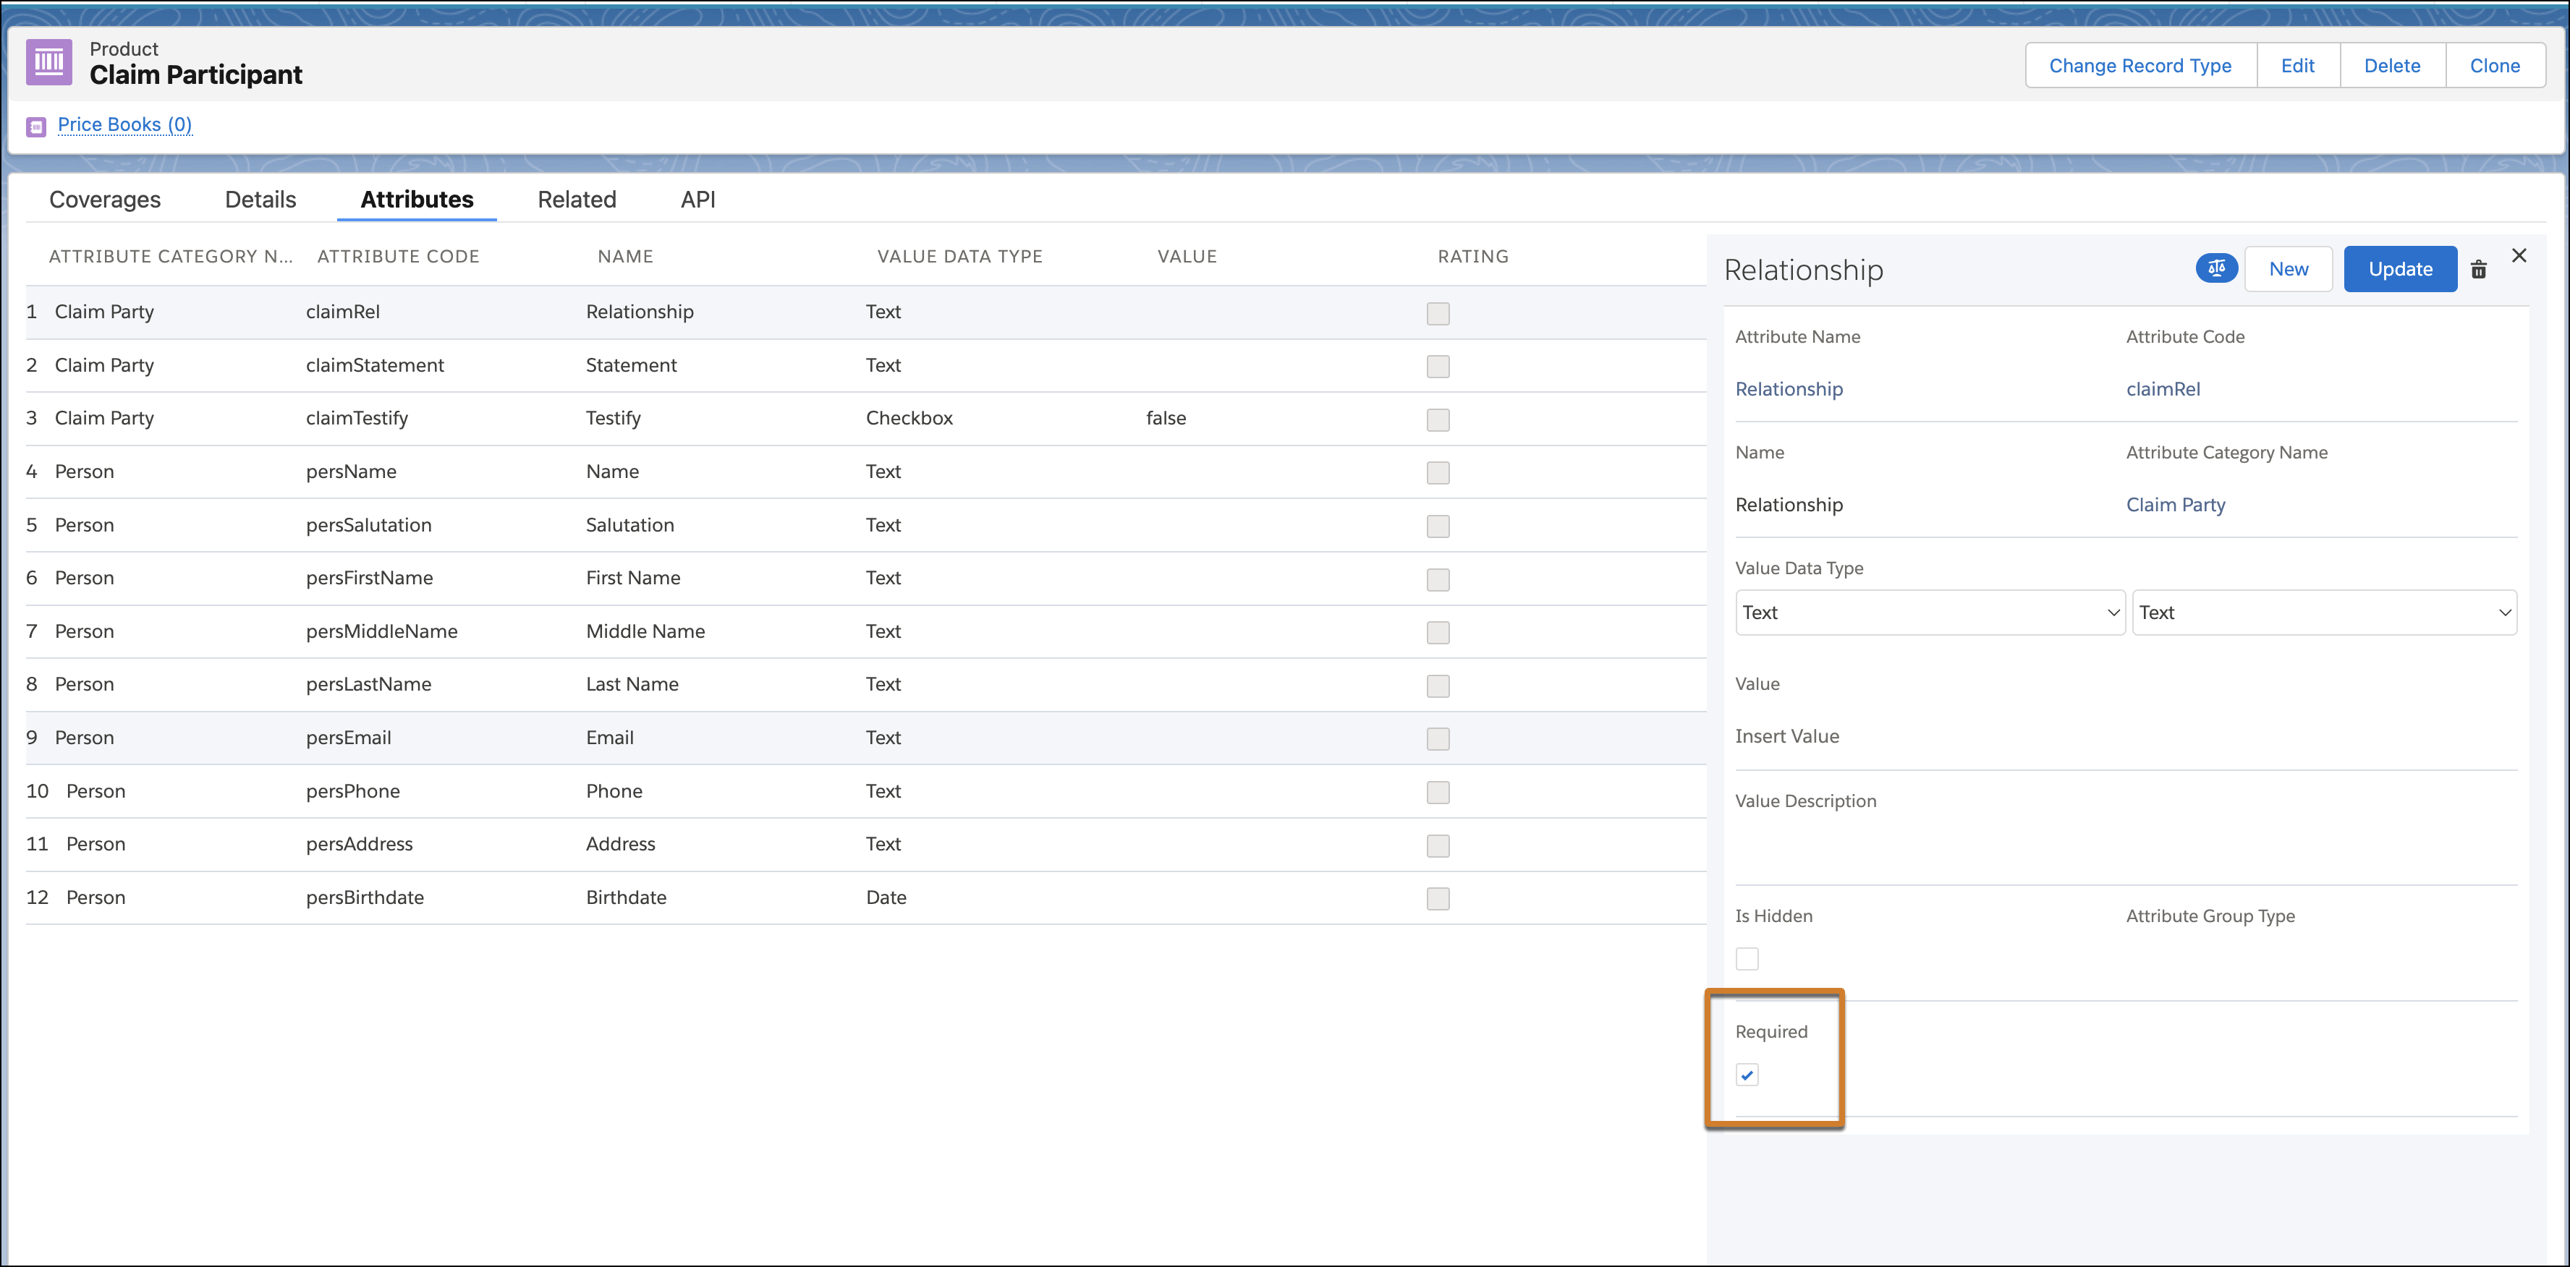Click the Value Data Type column header
The height and width of the screenshot is (1267, 2570).
point(959,256)
